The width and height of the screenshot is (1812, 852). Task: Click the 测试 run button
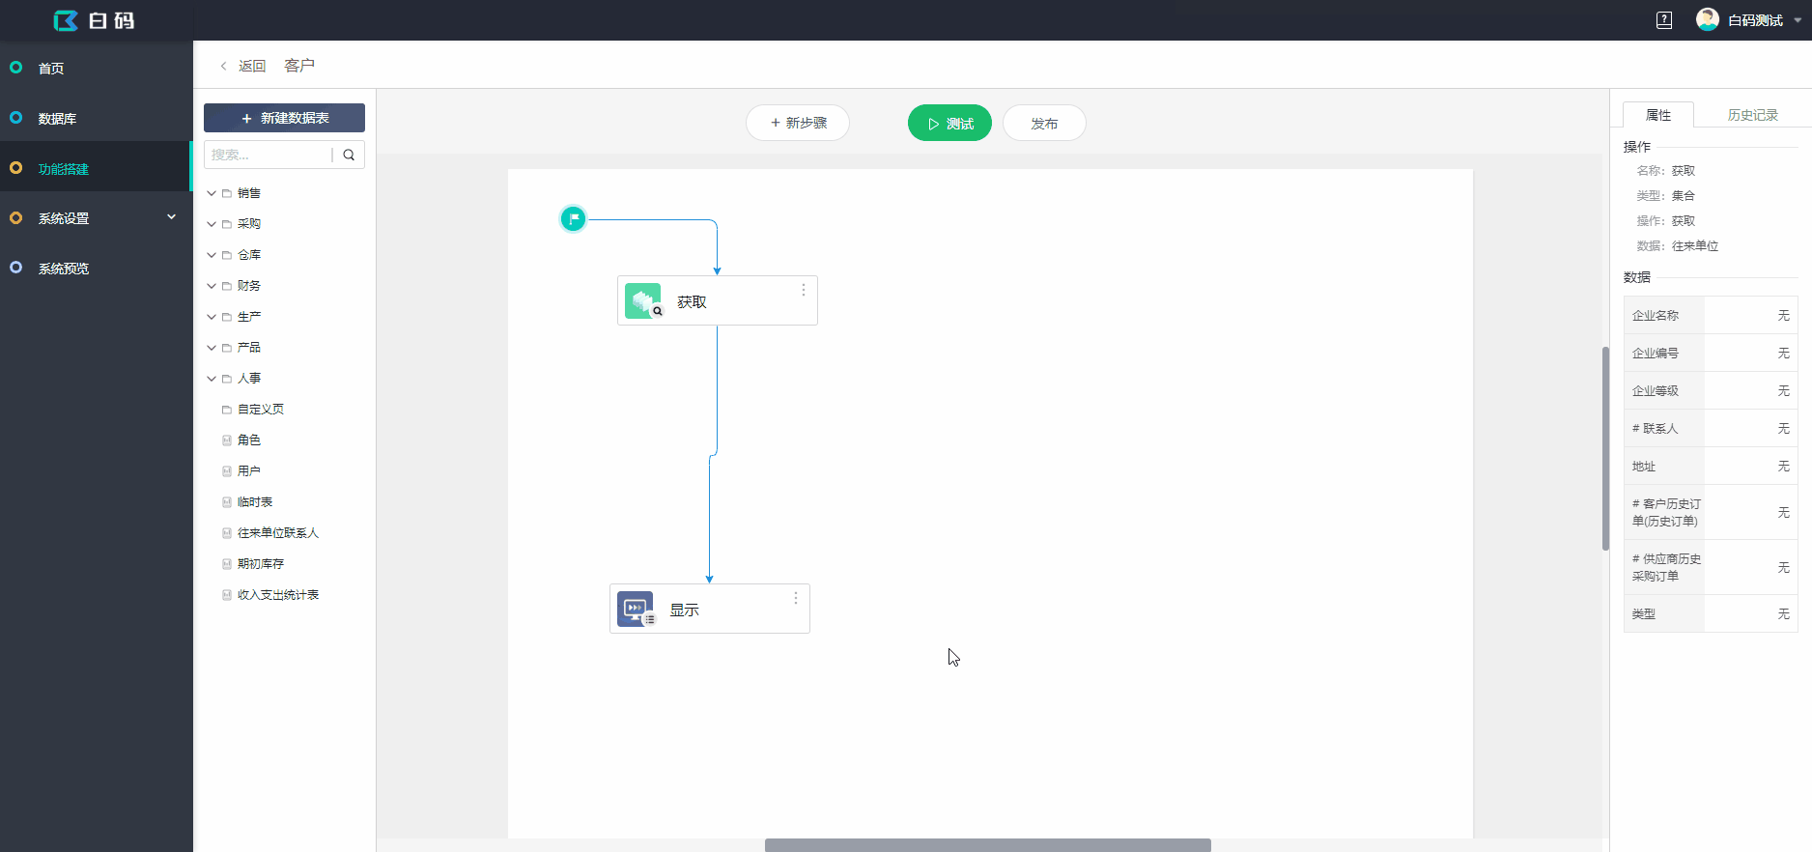[x=948, y=124]
